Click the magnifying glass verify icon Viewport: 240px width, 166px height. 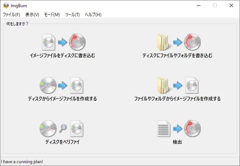63,128
